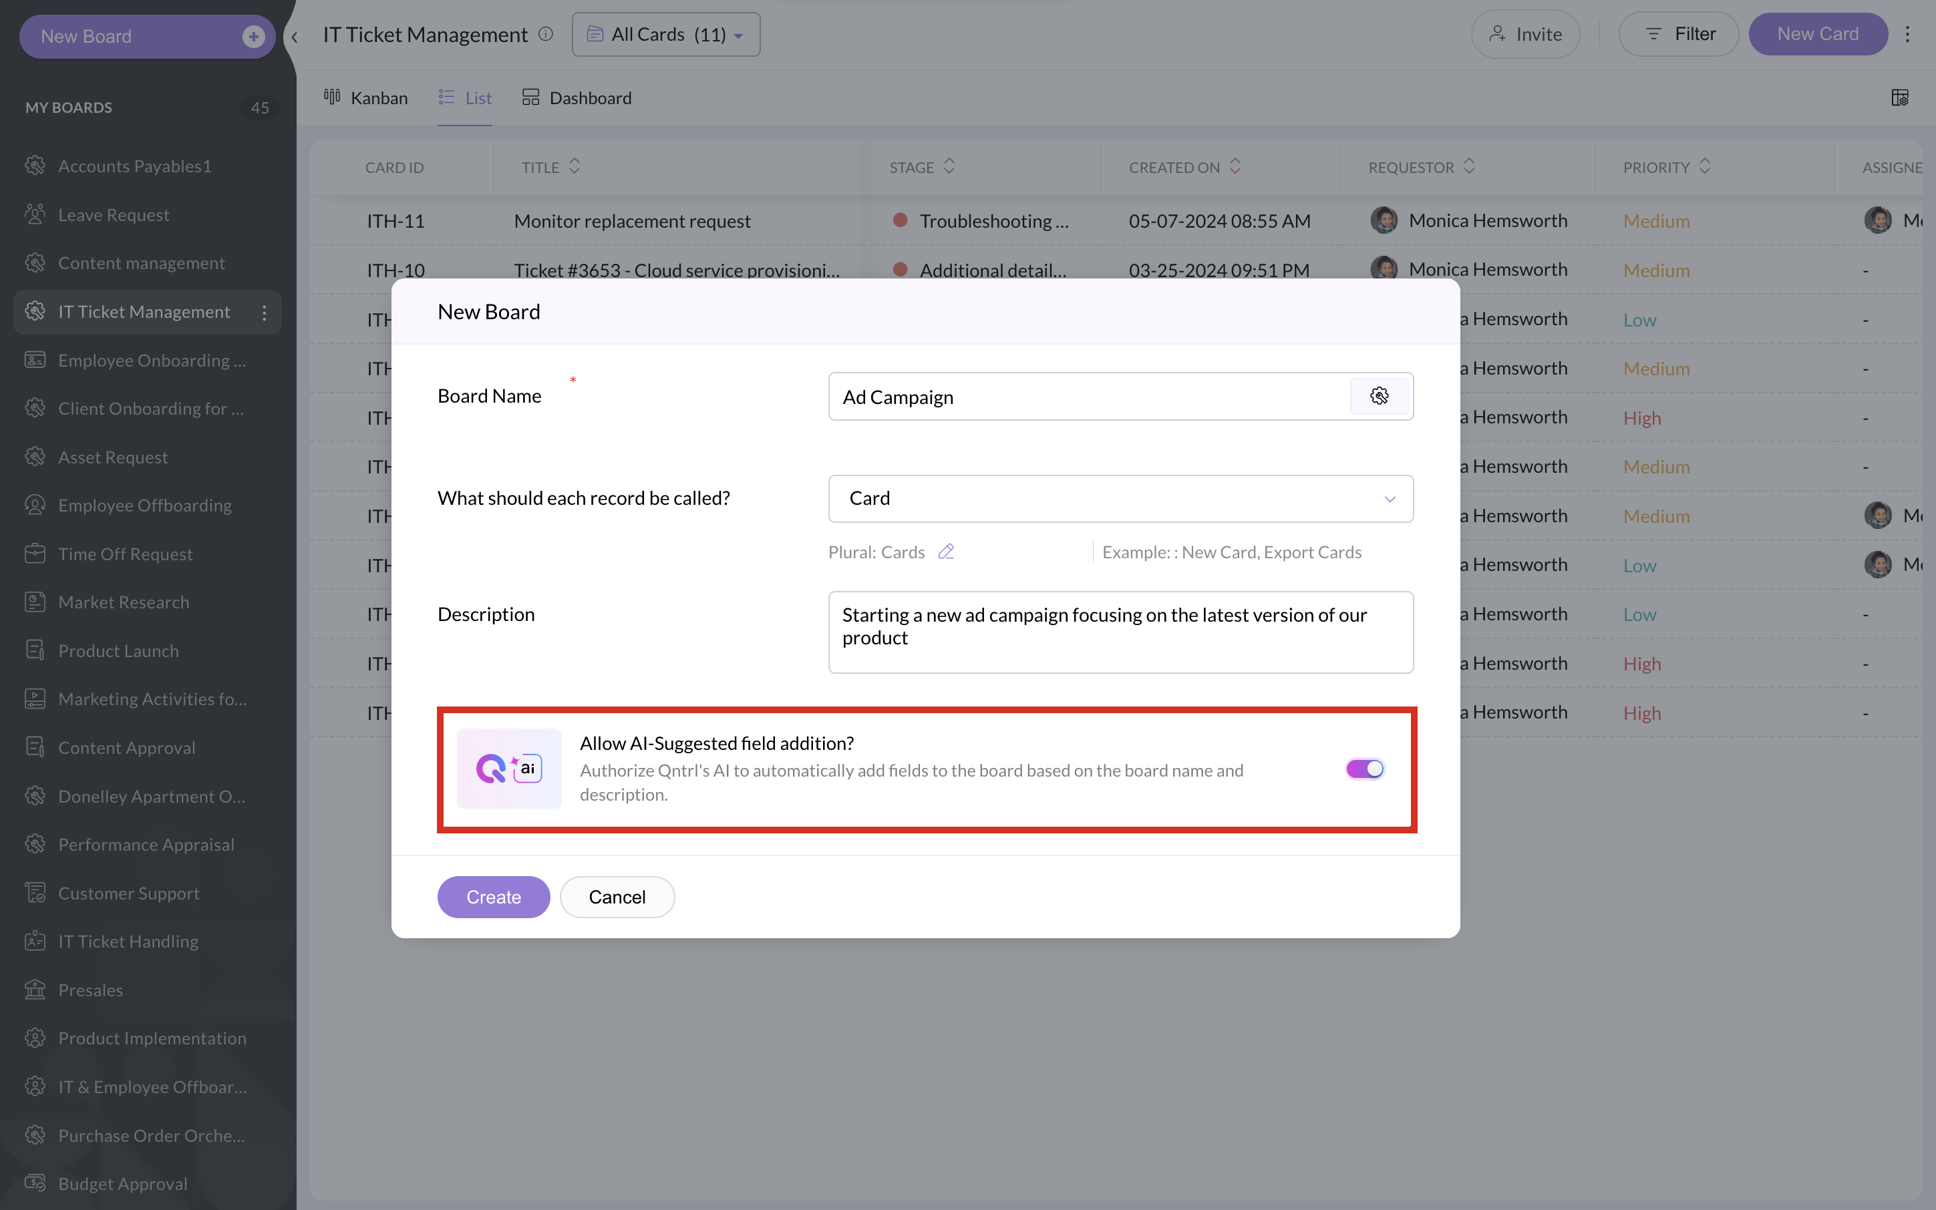
Task: Click the Qntrl AI logo thumbnail
Action: [x=509, y=768]
